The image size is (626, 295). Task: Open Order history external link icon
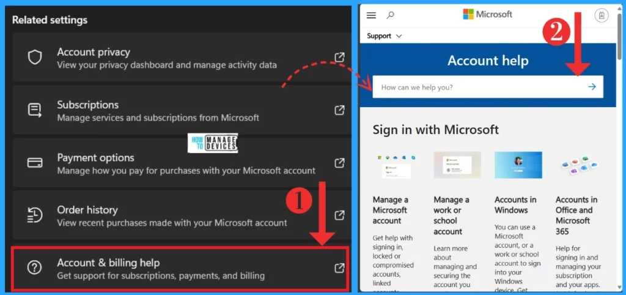(x=339, y=215)
